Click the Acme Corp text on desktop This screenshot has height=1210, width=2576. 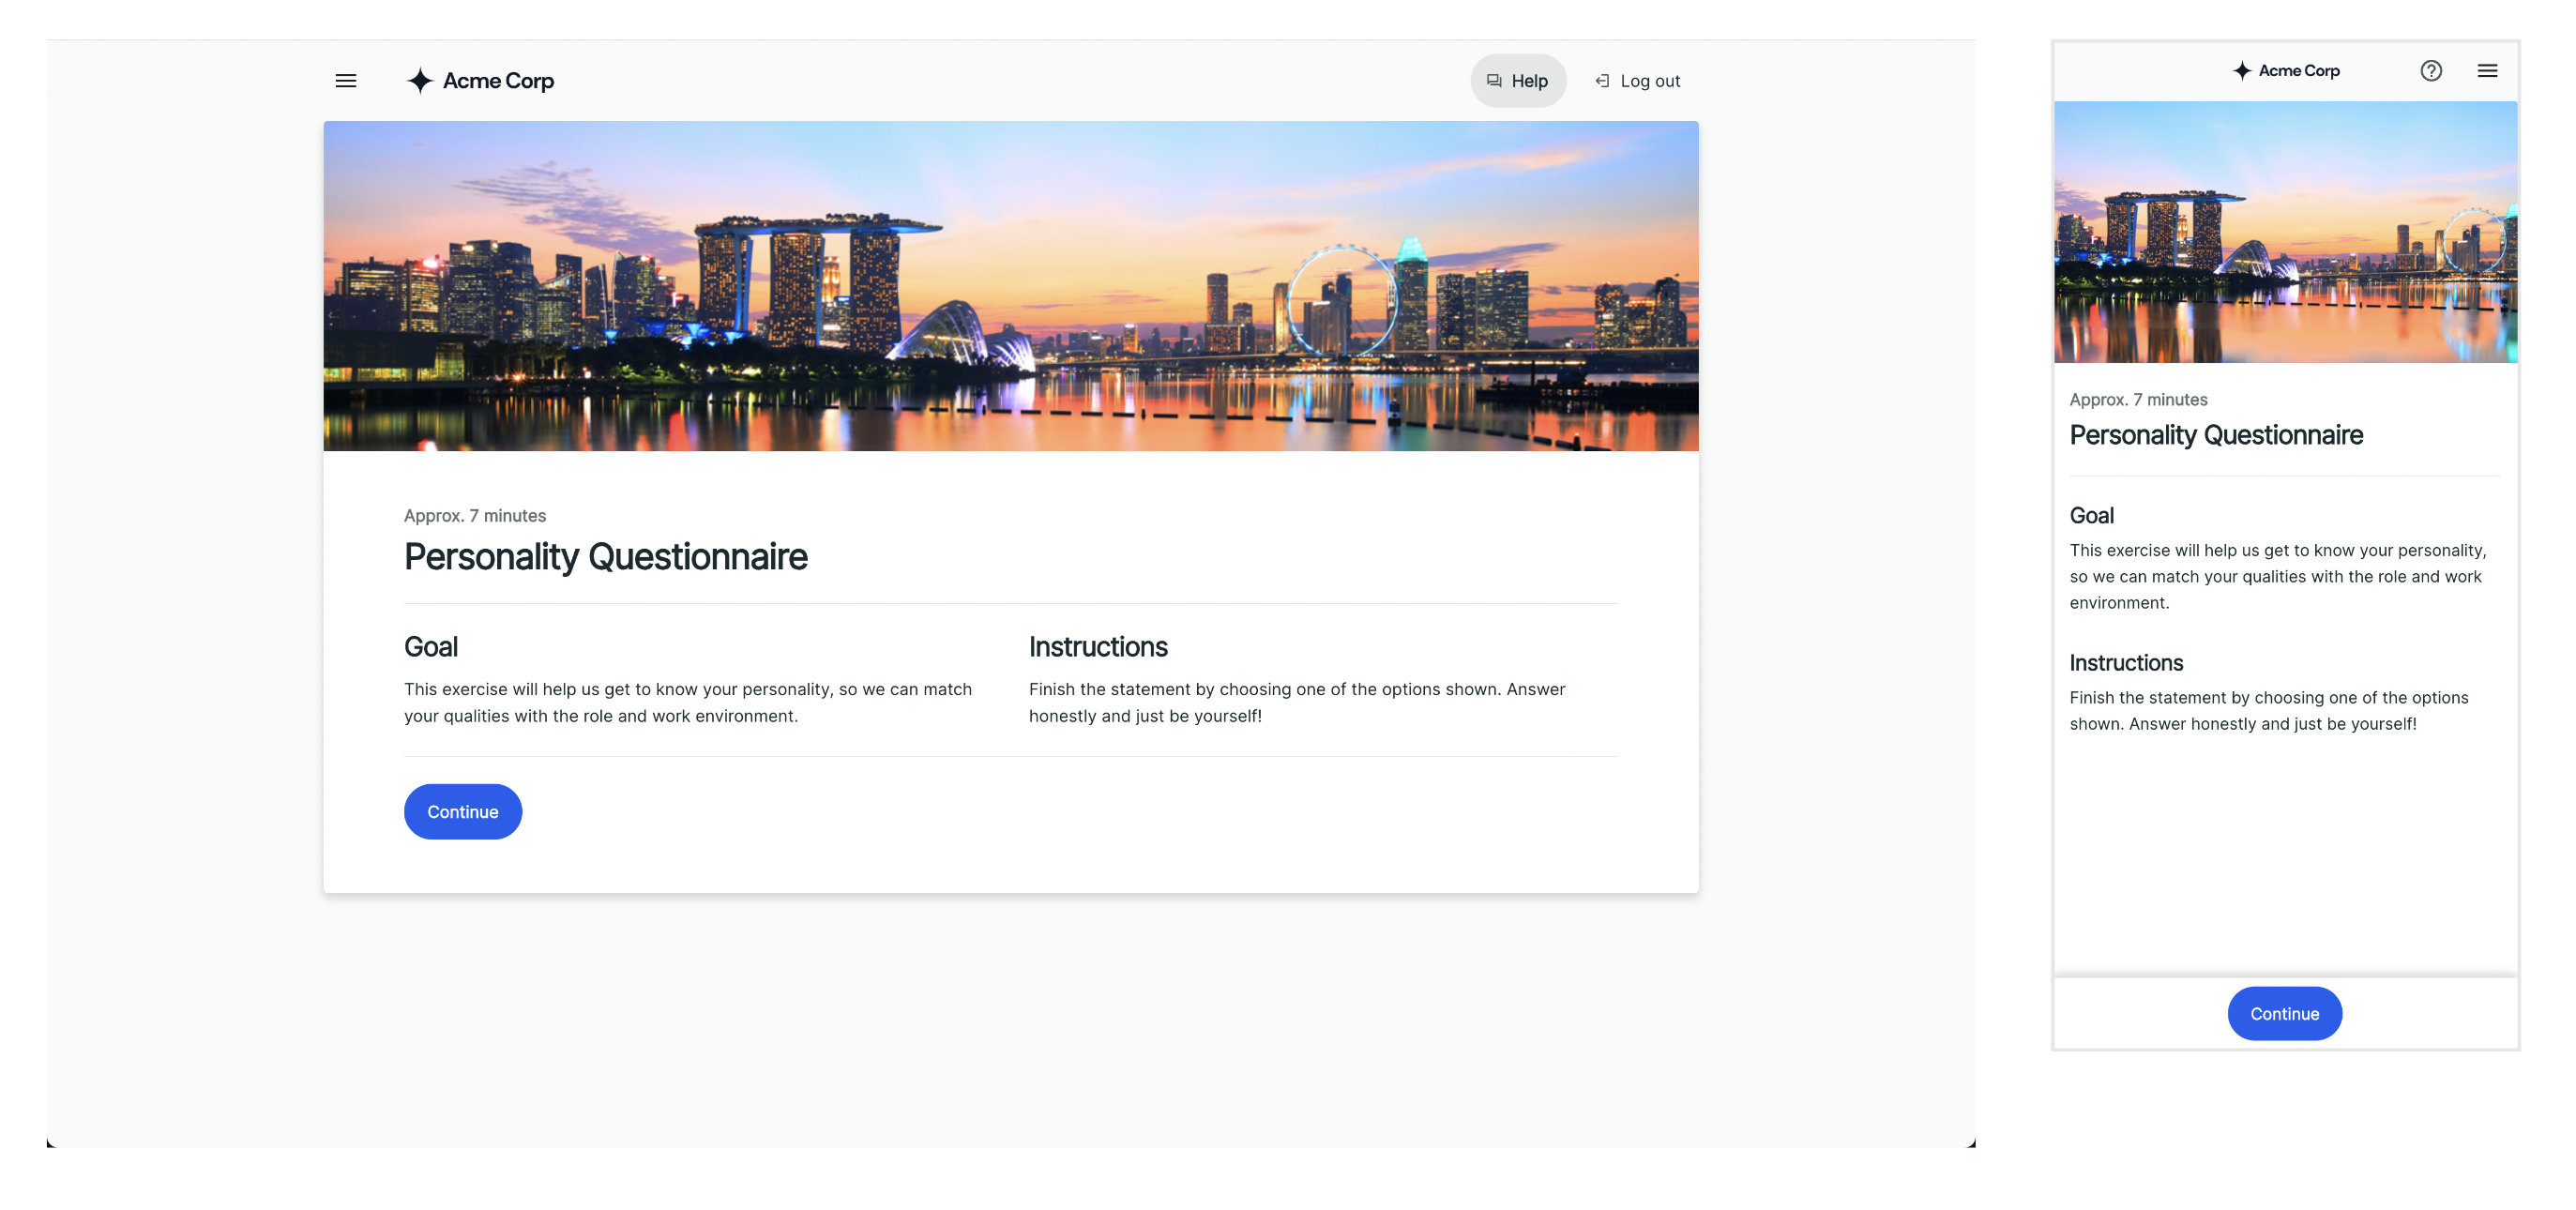click(498, 81)
